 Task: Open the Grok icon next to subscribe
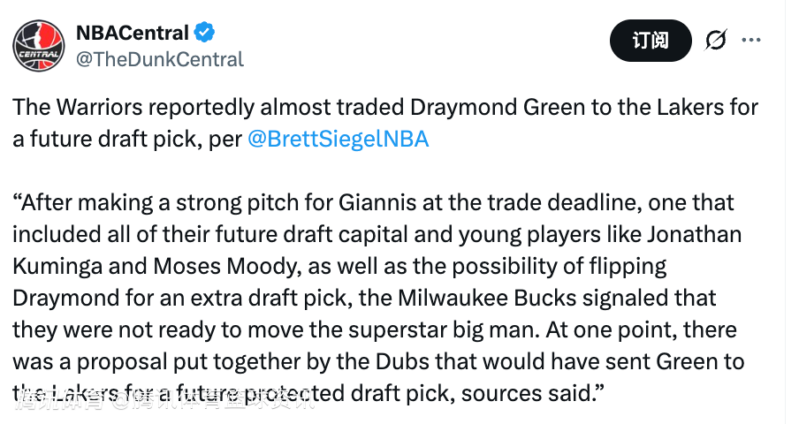(x=715, y=41)
